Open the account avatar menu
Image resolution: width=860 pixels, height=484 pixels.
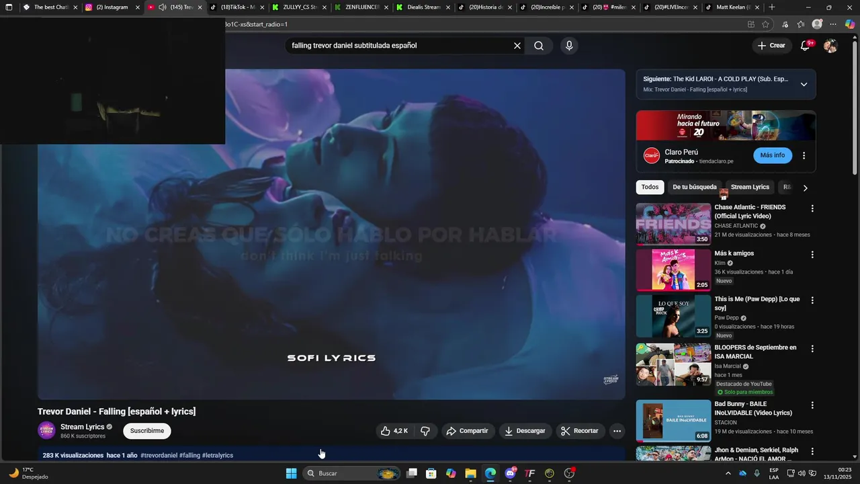click(x=830, y=46)
